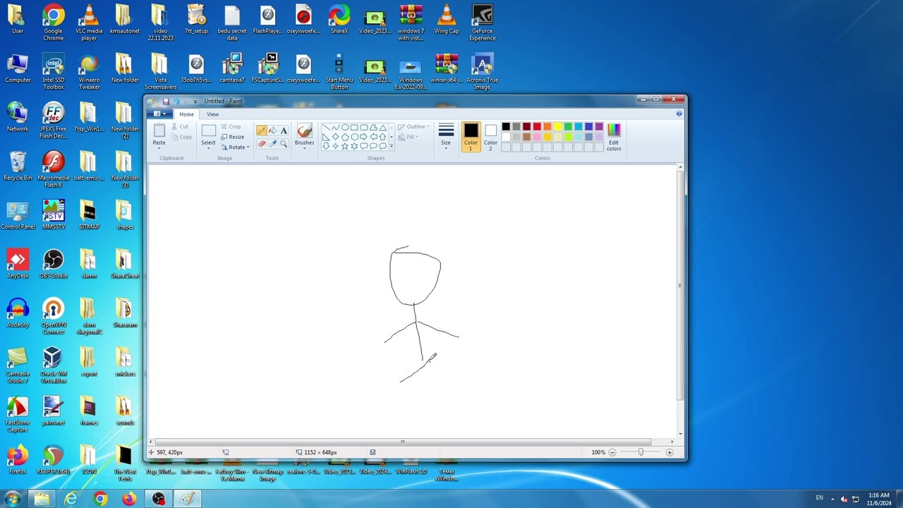Click the zoom in plus button

coord(669,452)
